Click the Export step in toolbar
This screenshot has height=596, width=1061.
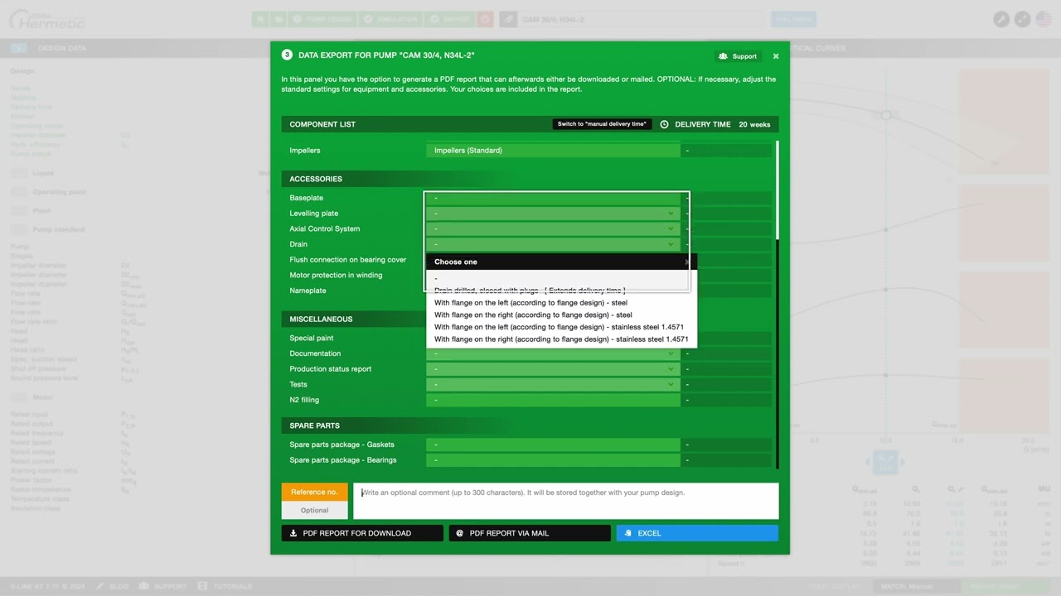click(x=449, y=19)
